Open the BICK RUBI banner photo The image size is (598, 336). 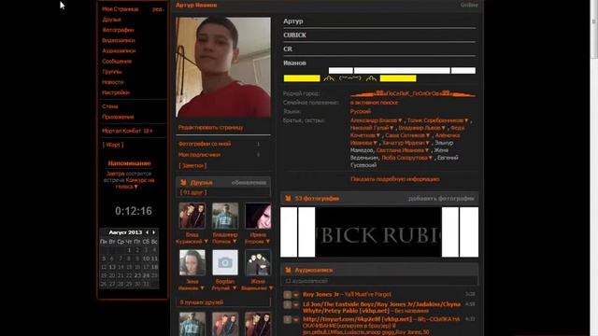[378, 232]
